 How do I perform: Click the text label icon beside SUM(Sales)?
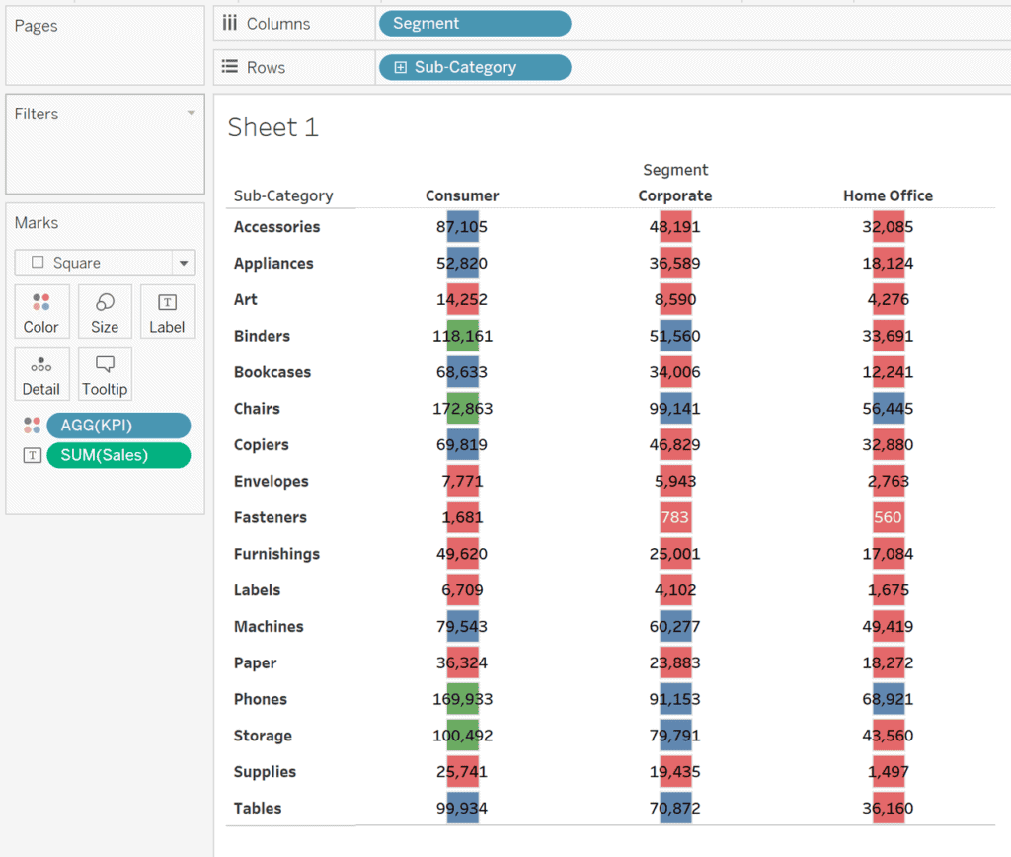(32, 455)
